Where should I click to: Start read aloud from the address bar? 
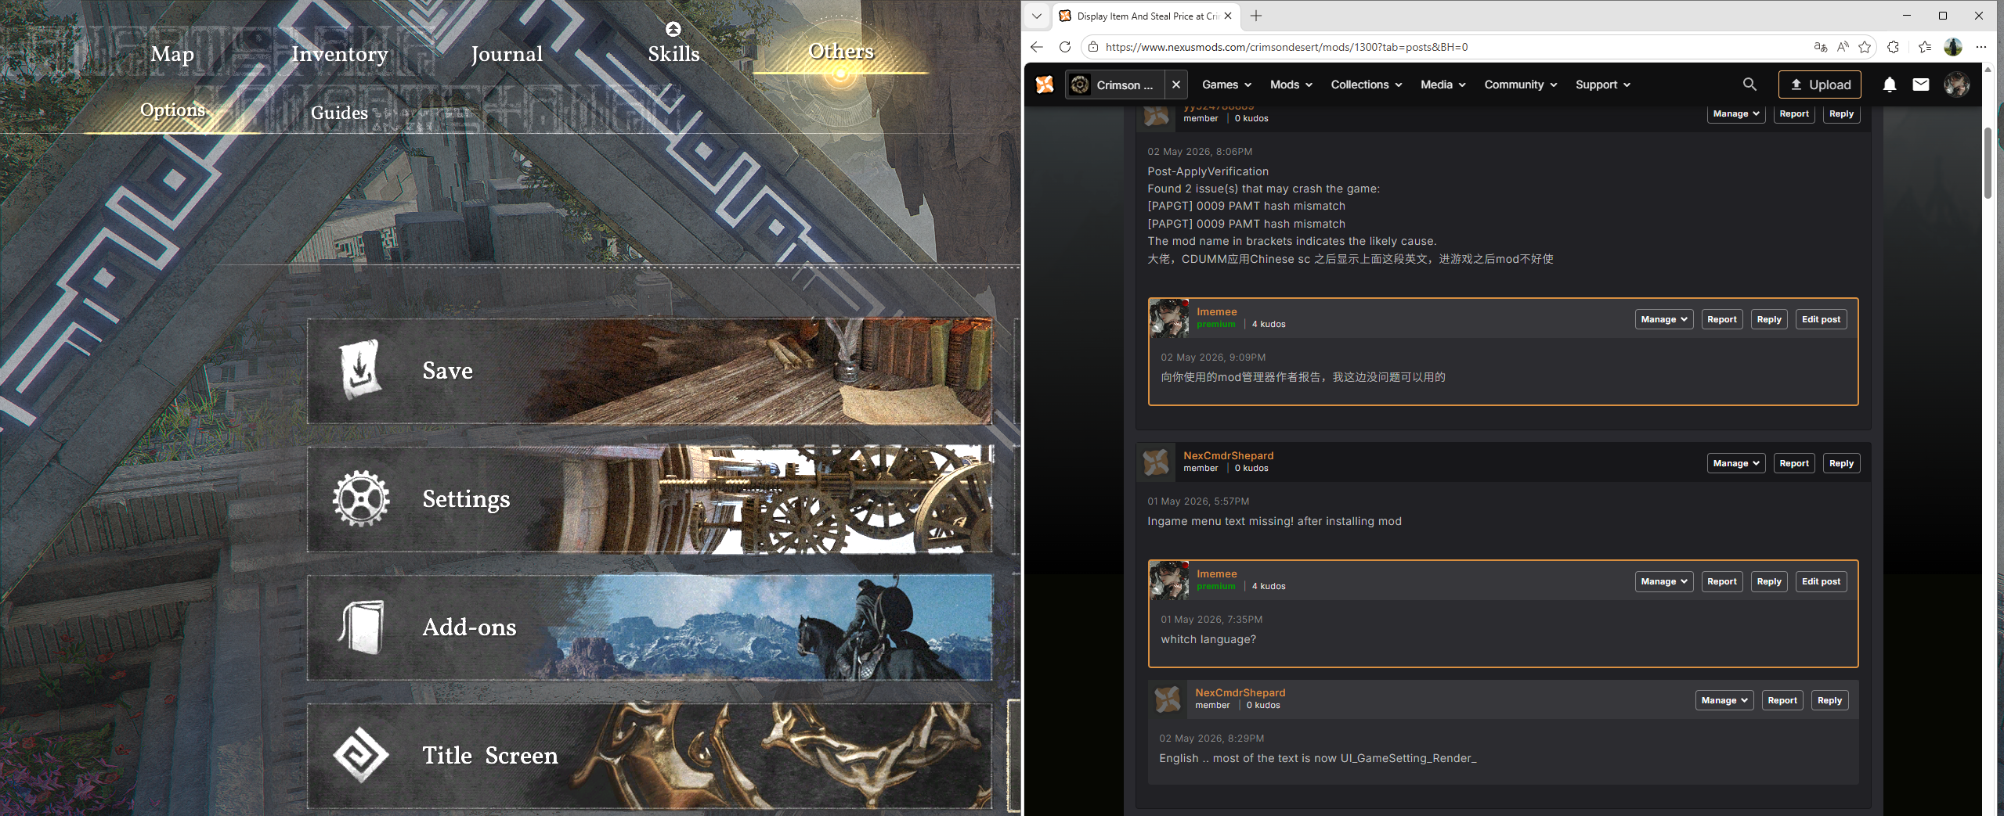click(1843, 47)
